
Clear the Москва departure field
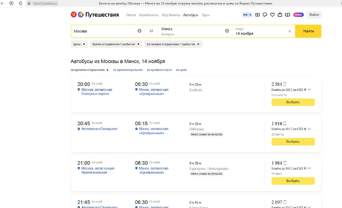[x=140, y=31]
